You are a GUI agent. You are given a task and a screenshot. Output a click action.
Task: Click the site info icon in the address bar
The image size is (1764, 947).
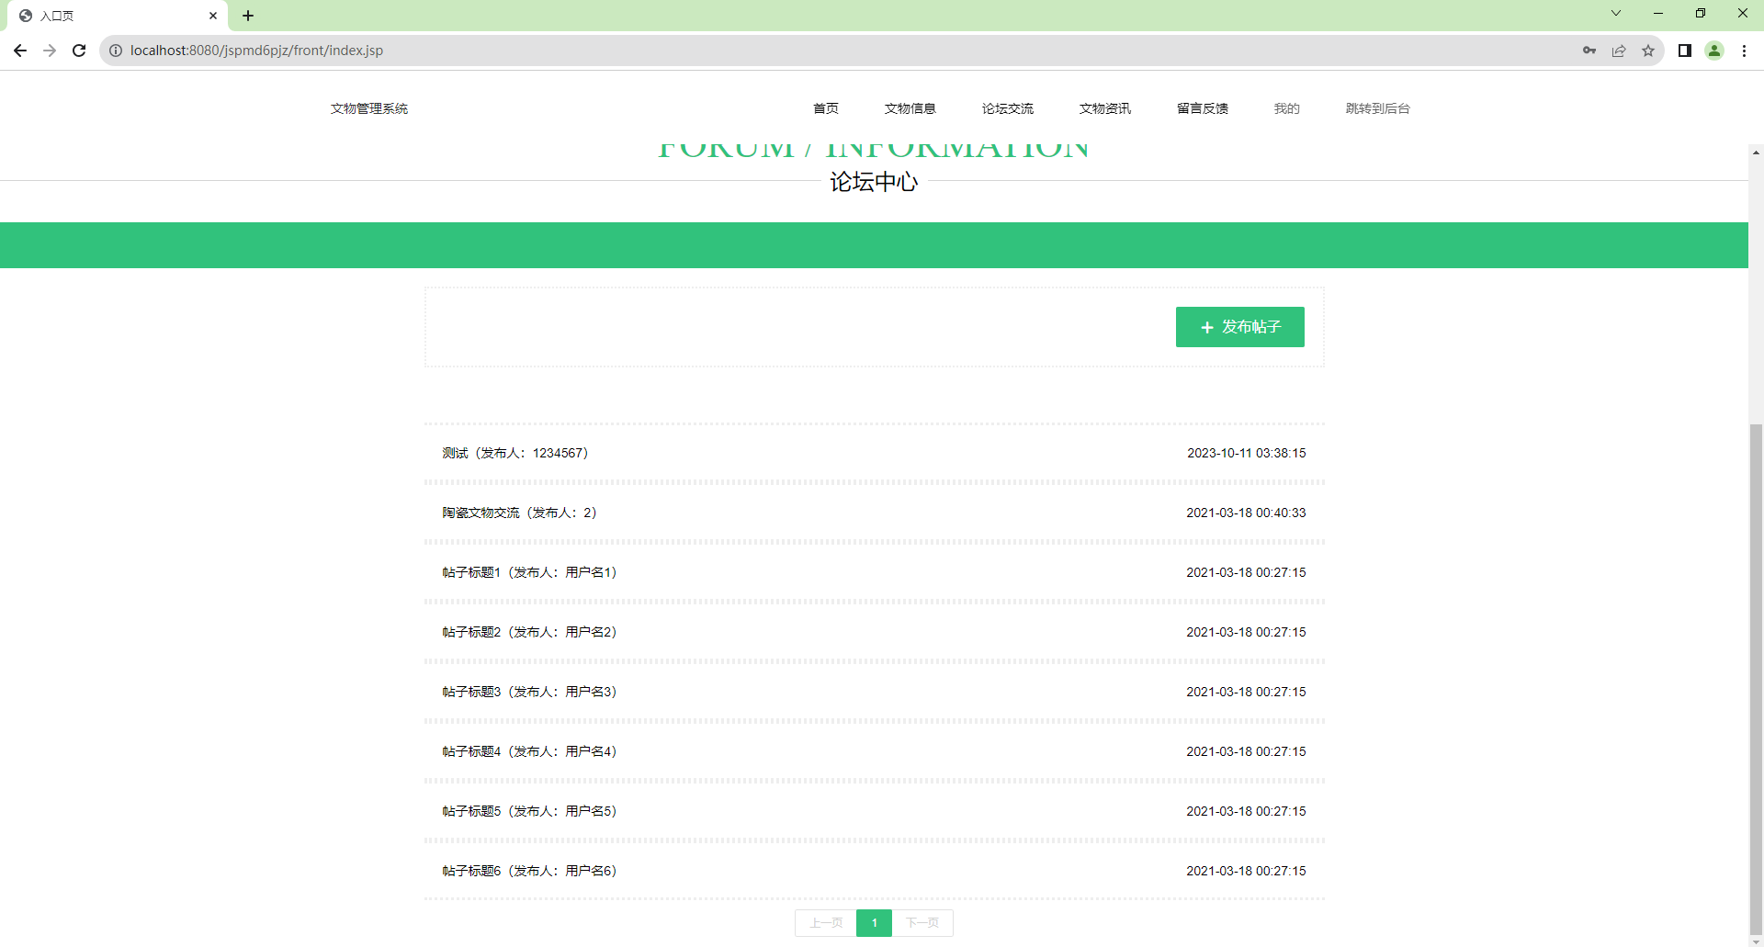[x=115, y=51]
